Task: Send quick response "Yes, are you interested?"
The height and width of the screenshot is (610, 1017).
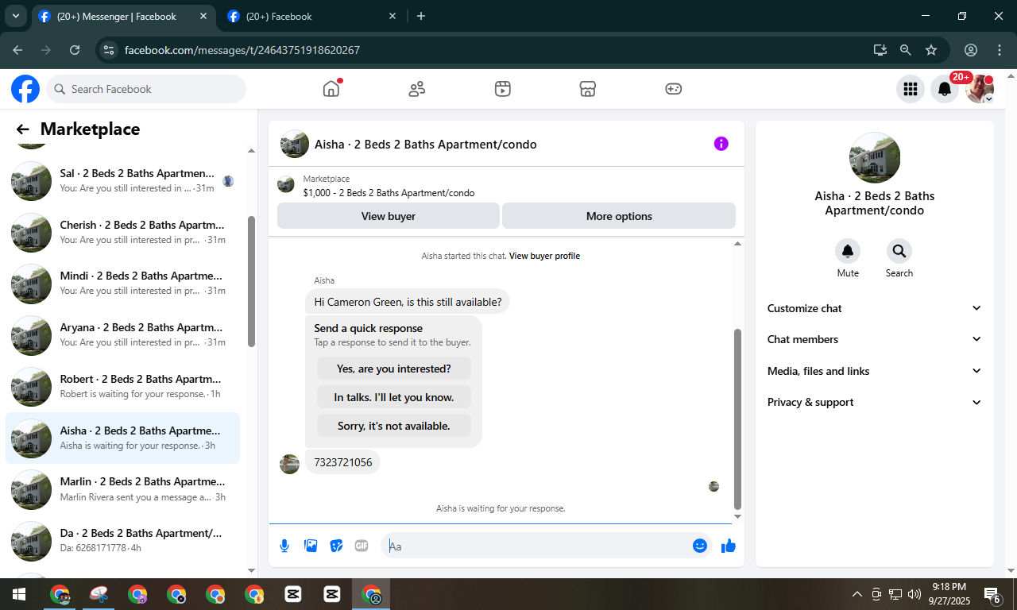Action: (394, 369)
